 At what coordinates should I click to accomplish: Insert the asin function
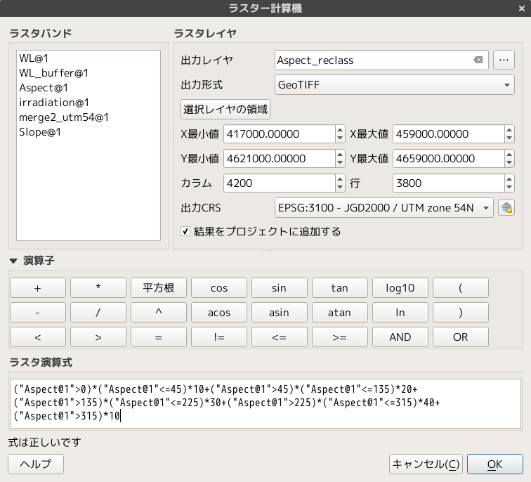coord(280,312)
